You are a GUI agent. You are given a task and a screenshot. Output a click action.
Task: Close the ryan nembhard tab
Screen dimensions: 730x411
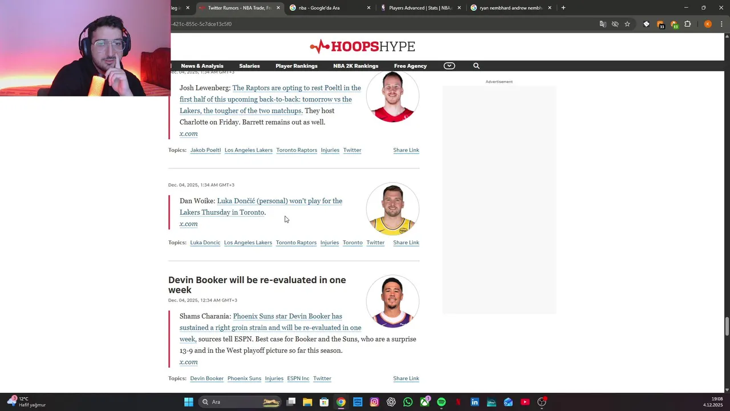(550, 8)
